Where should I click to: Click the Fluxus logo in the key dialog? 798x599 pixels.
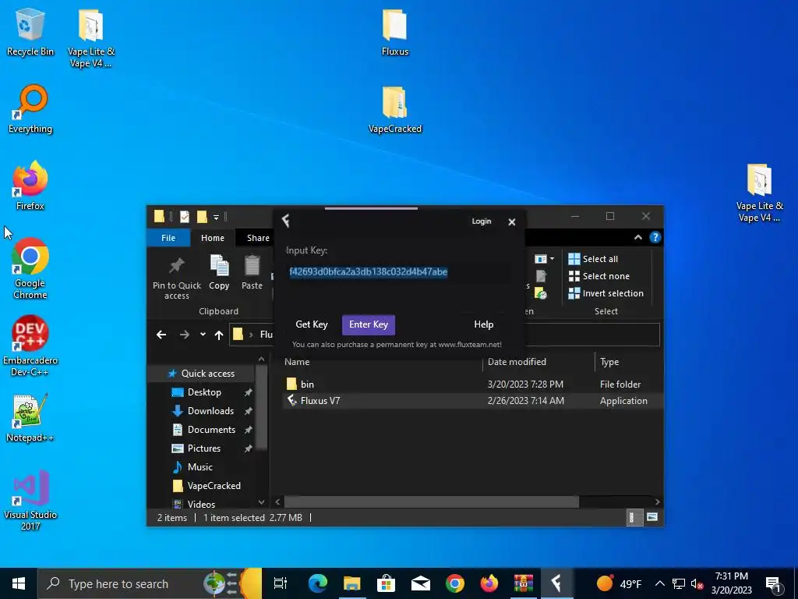coord(285,221)
